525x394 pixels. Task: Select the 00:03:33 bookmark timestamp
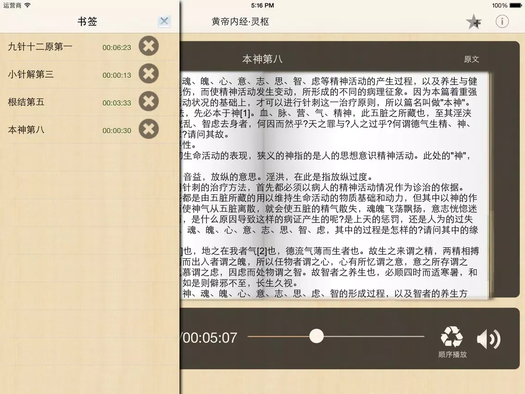pos(116,103)
